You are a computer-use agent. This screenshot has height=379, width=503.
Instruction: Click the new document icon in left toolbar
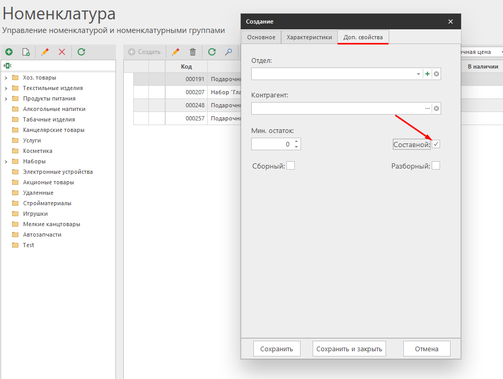click(x=26, y=52)
